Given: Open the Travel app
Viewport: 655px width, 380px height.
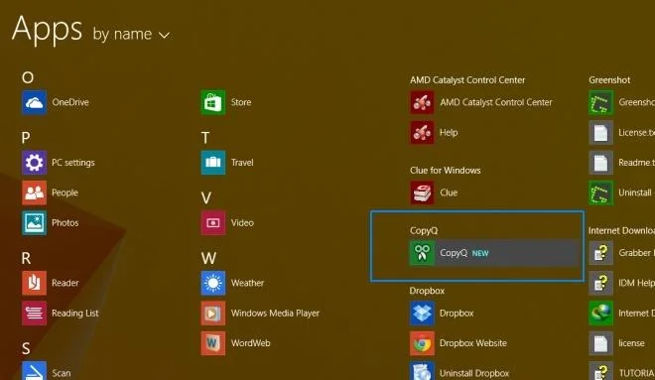Looking at the screenshot, I should click(x=227, y=163).
